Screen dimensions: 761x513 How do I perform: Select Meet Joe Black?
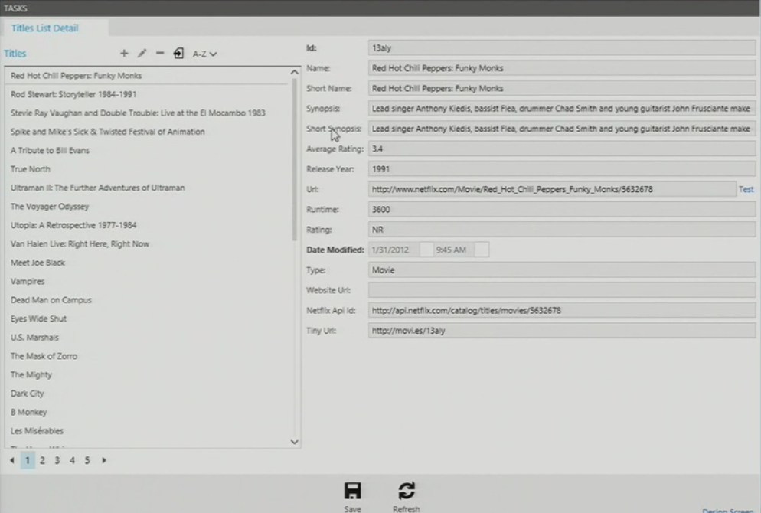point(148,263)
